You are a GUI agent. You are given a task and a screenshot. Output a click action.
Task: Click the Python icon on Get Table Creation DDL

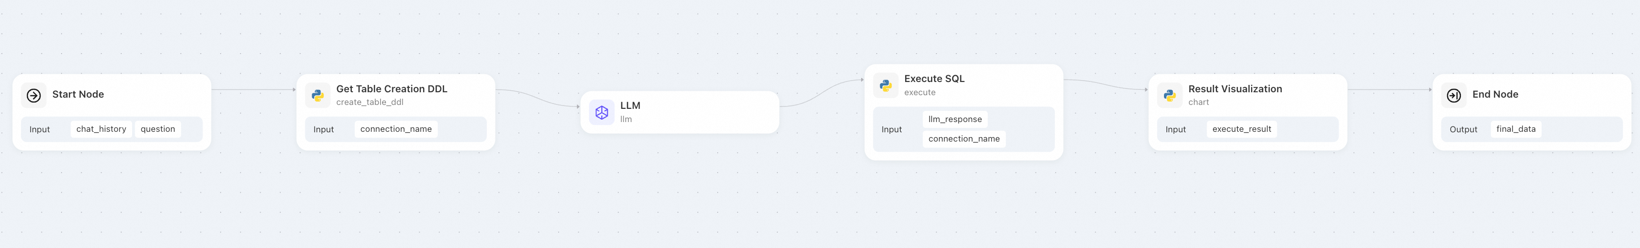point(318,95)
